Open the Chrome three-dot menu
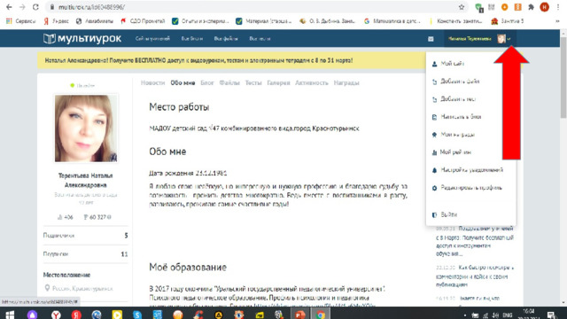This screenshot has width=567, height=319. point(558,7)
